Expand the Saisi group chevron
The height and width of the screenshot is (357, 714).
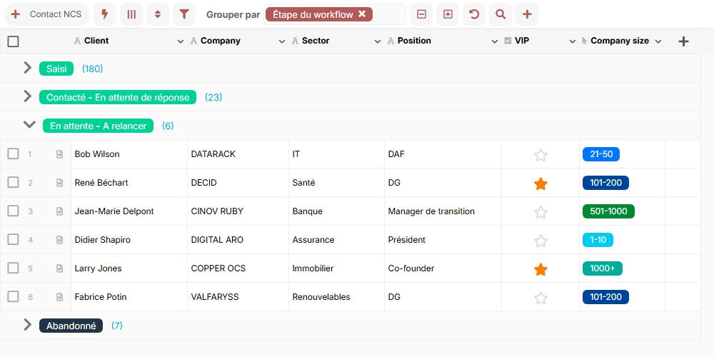pos(28,68)
